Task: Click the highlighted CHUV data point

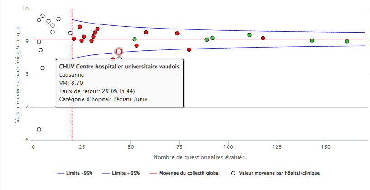Action: [119, 52]
